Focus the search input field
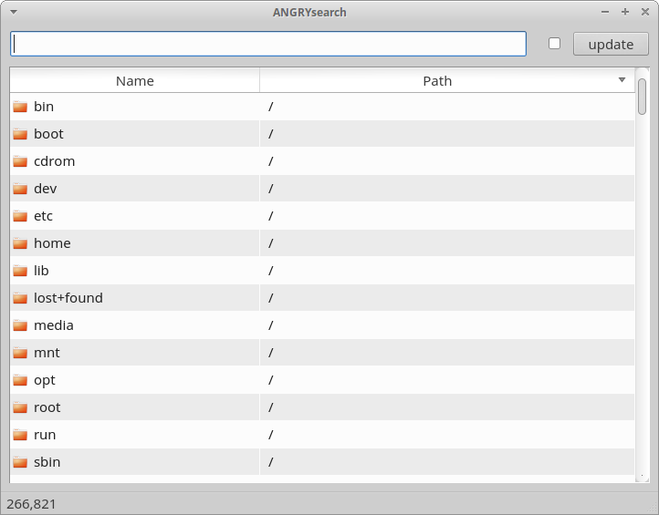The image size is (659, 515). click(x=268, y=44)
